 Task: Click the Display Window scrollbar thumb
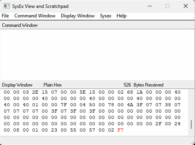191,124
